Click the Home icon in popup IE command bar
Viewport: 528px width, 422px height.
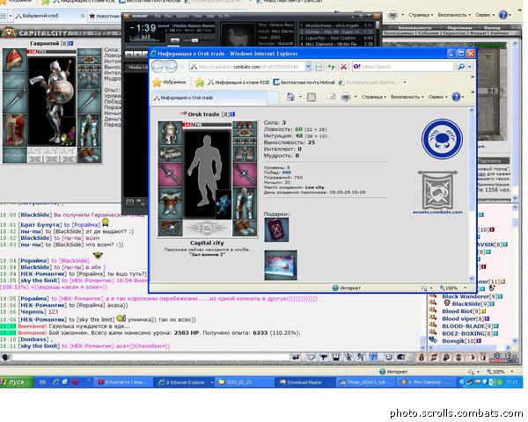pyautogui.click(x=290, y=97)
